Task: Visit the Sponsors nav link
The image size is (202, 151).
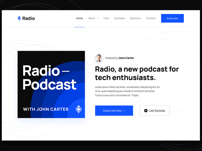Action: coord(135,18)
